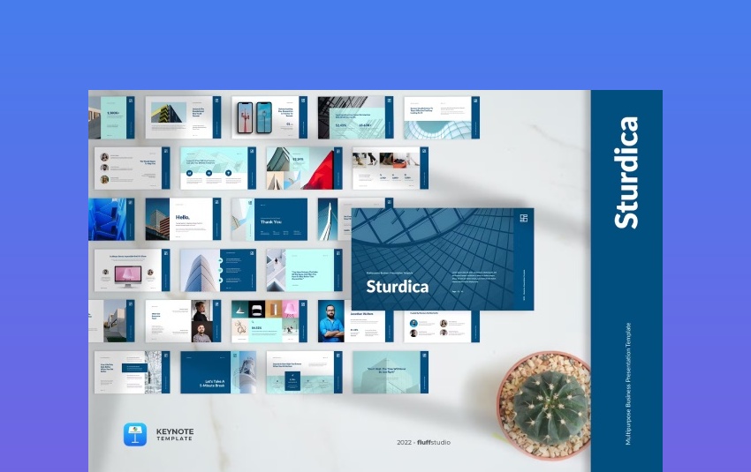Click the vertical "Sturdica" title on blue sidebar
This screenshot has width=751, height=472.
[x=626, y=173]
